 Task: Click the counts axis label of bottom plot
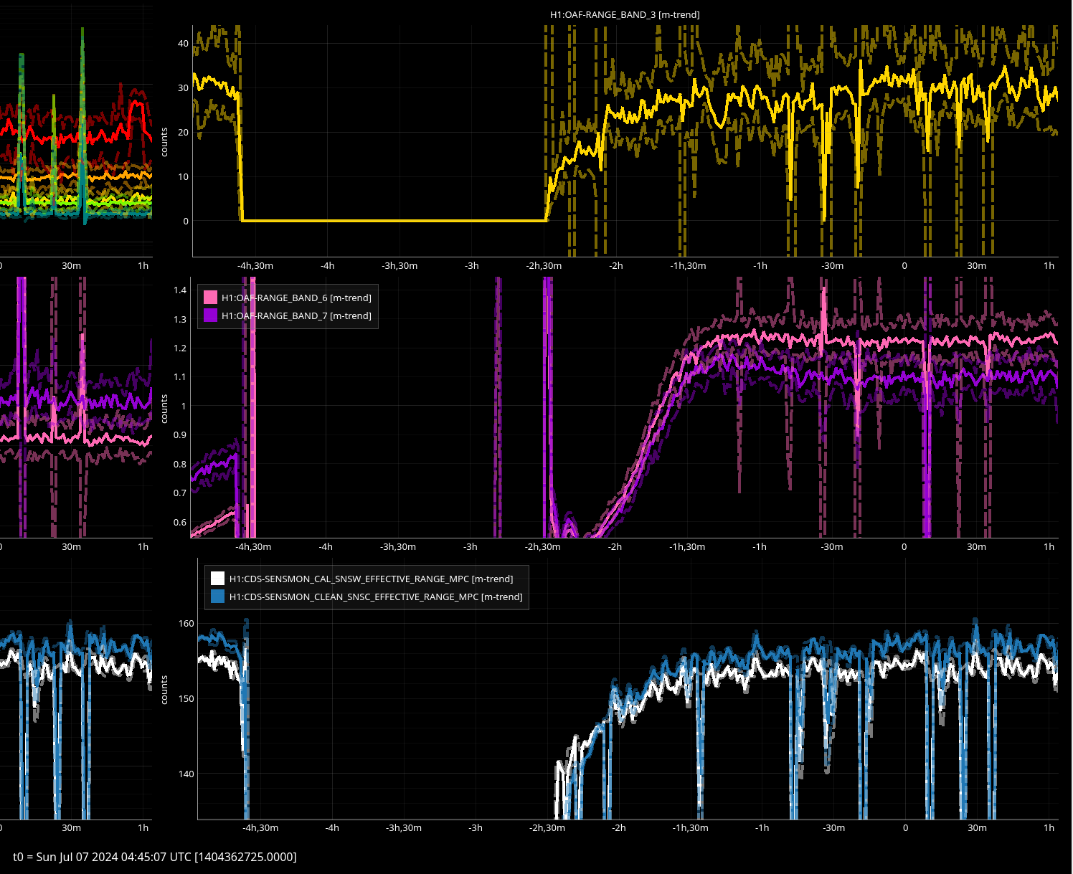click(x=164, y=690)
